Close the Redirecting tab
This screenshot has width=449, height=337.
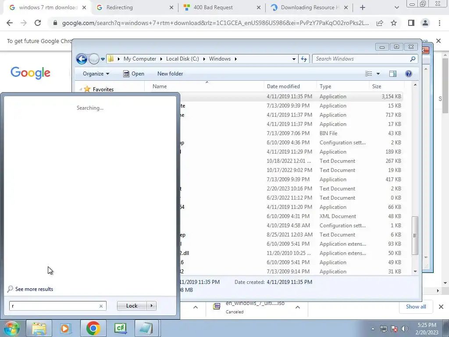pos(171,7)
